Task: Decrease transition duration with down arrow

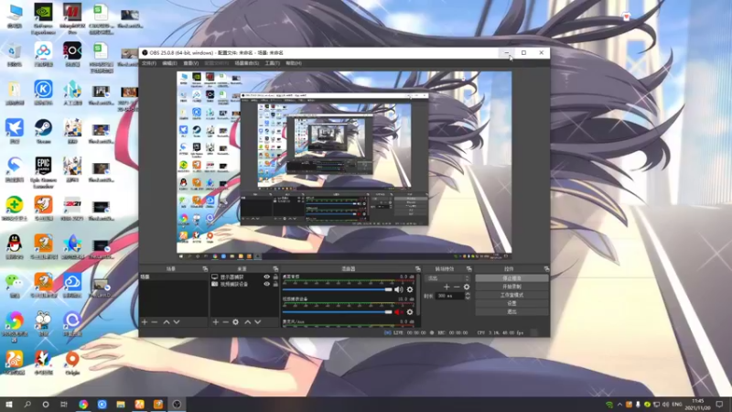Action: click(468, 298)
